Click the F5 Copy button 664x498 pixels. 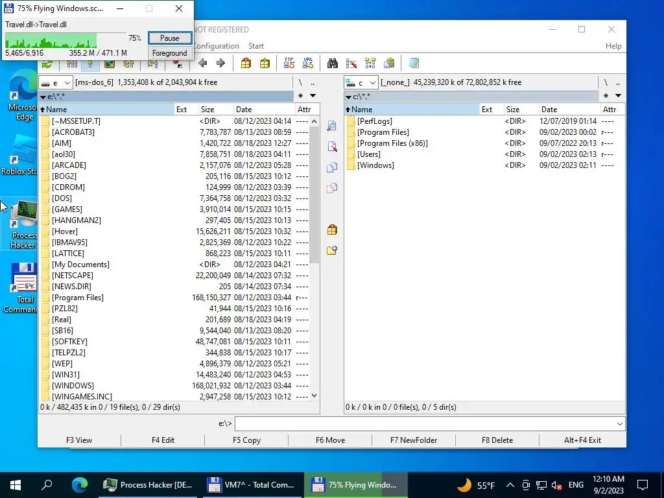(x=246, y=440)
